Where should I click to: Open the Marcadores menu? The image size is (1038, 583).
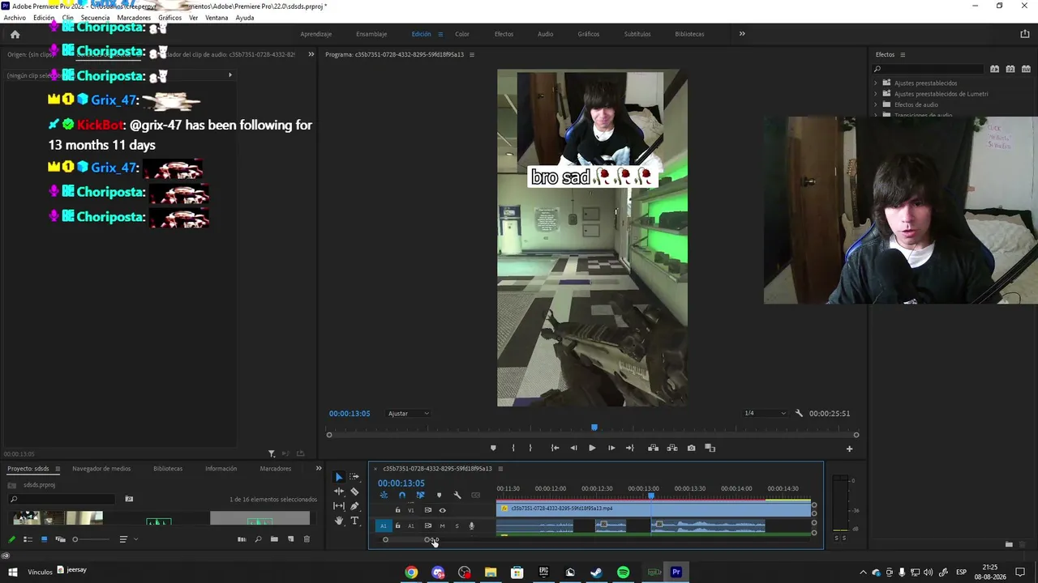[x=134, y=18]
